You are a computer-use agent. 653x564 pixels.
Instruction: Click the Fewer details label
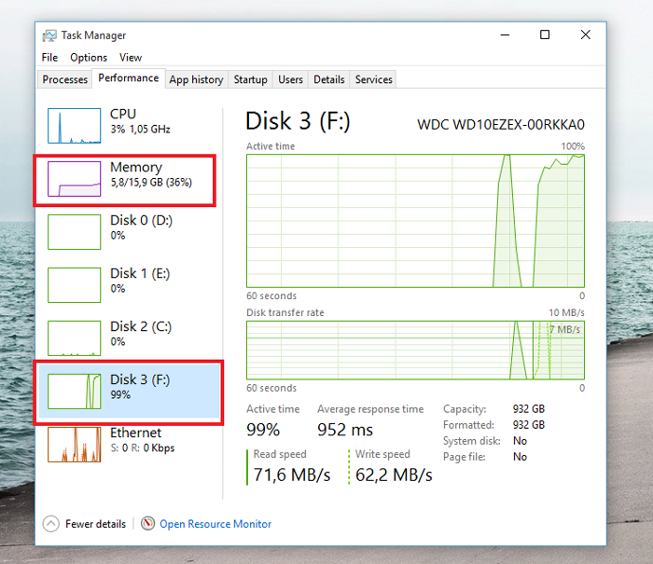(95, 524)
